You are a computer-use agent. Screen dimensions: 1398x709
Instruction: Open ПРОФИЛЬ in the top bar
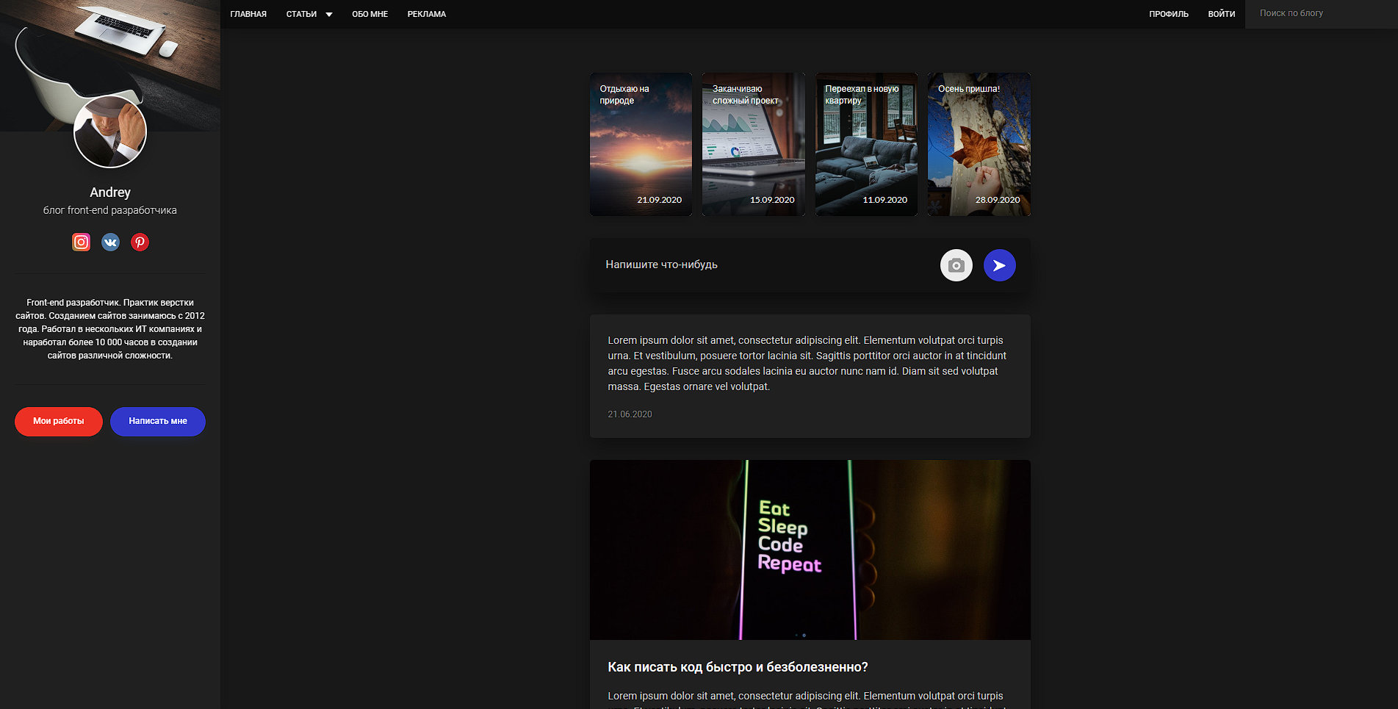[x=1169, y=14]
